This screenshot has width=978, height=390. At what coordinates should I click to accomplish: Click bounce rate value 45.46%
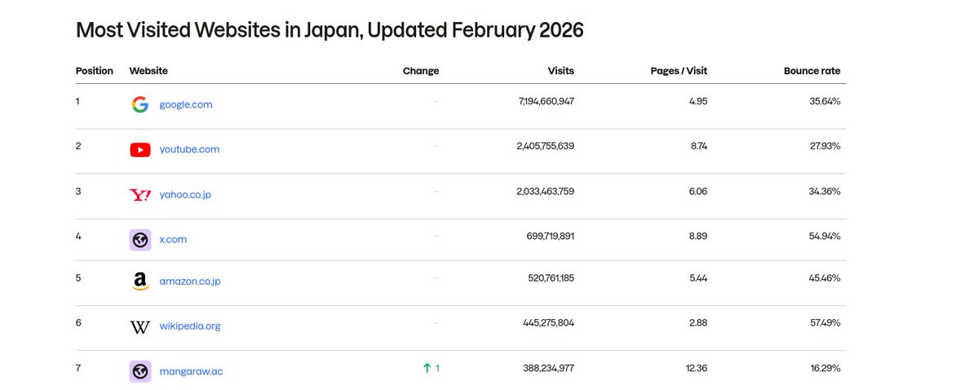point(825,278)
